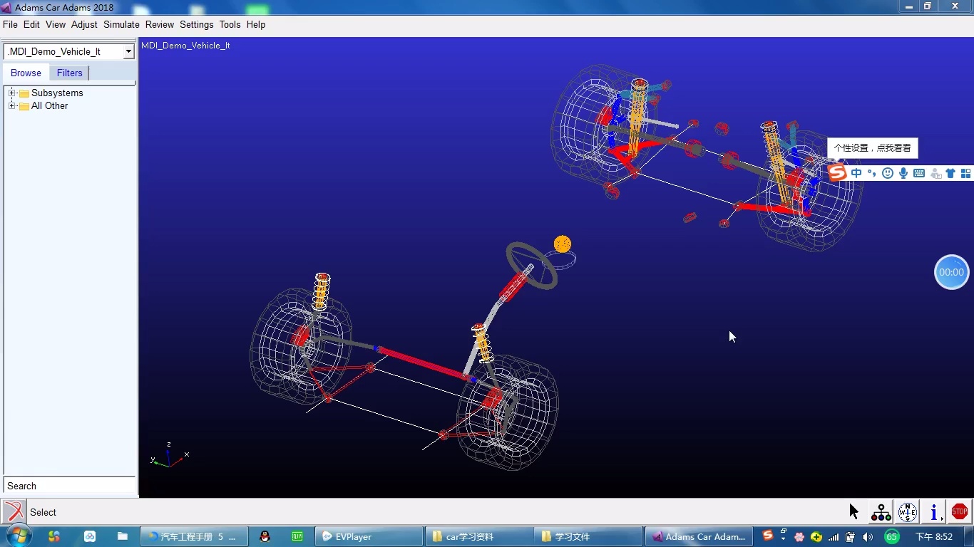Screen dimensions: 974x547
Task: Click the Sogou personalization settings tooltip
Action: click(872, 148)
